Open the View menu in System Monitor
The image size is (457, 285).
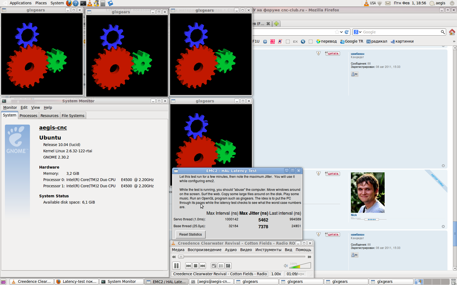(35, 107)
